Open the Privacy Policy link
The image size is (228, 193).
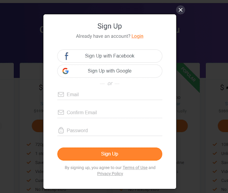[110, 173]
